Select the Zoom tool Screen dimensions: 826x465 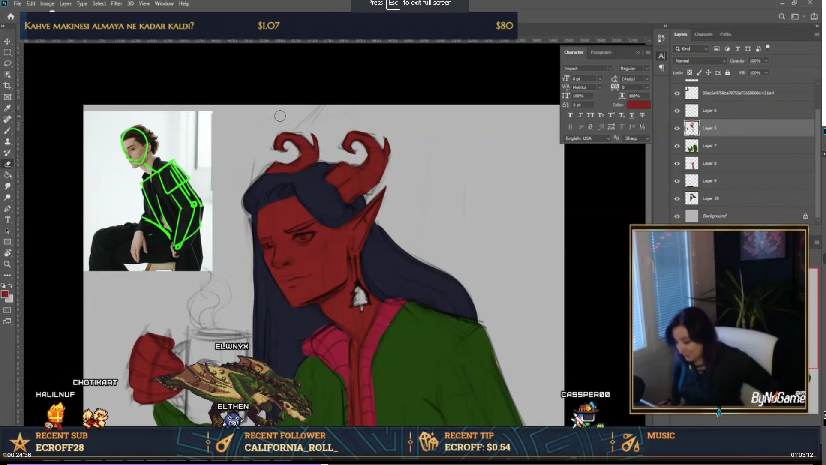click(x=7, y=264)
